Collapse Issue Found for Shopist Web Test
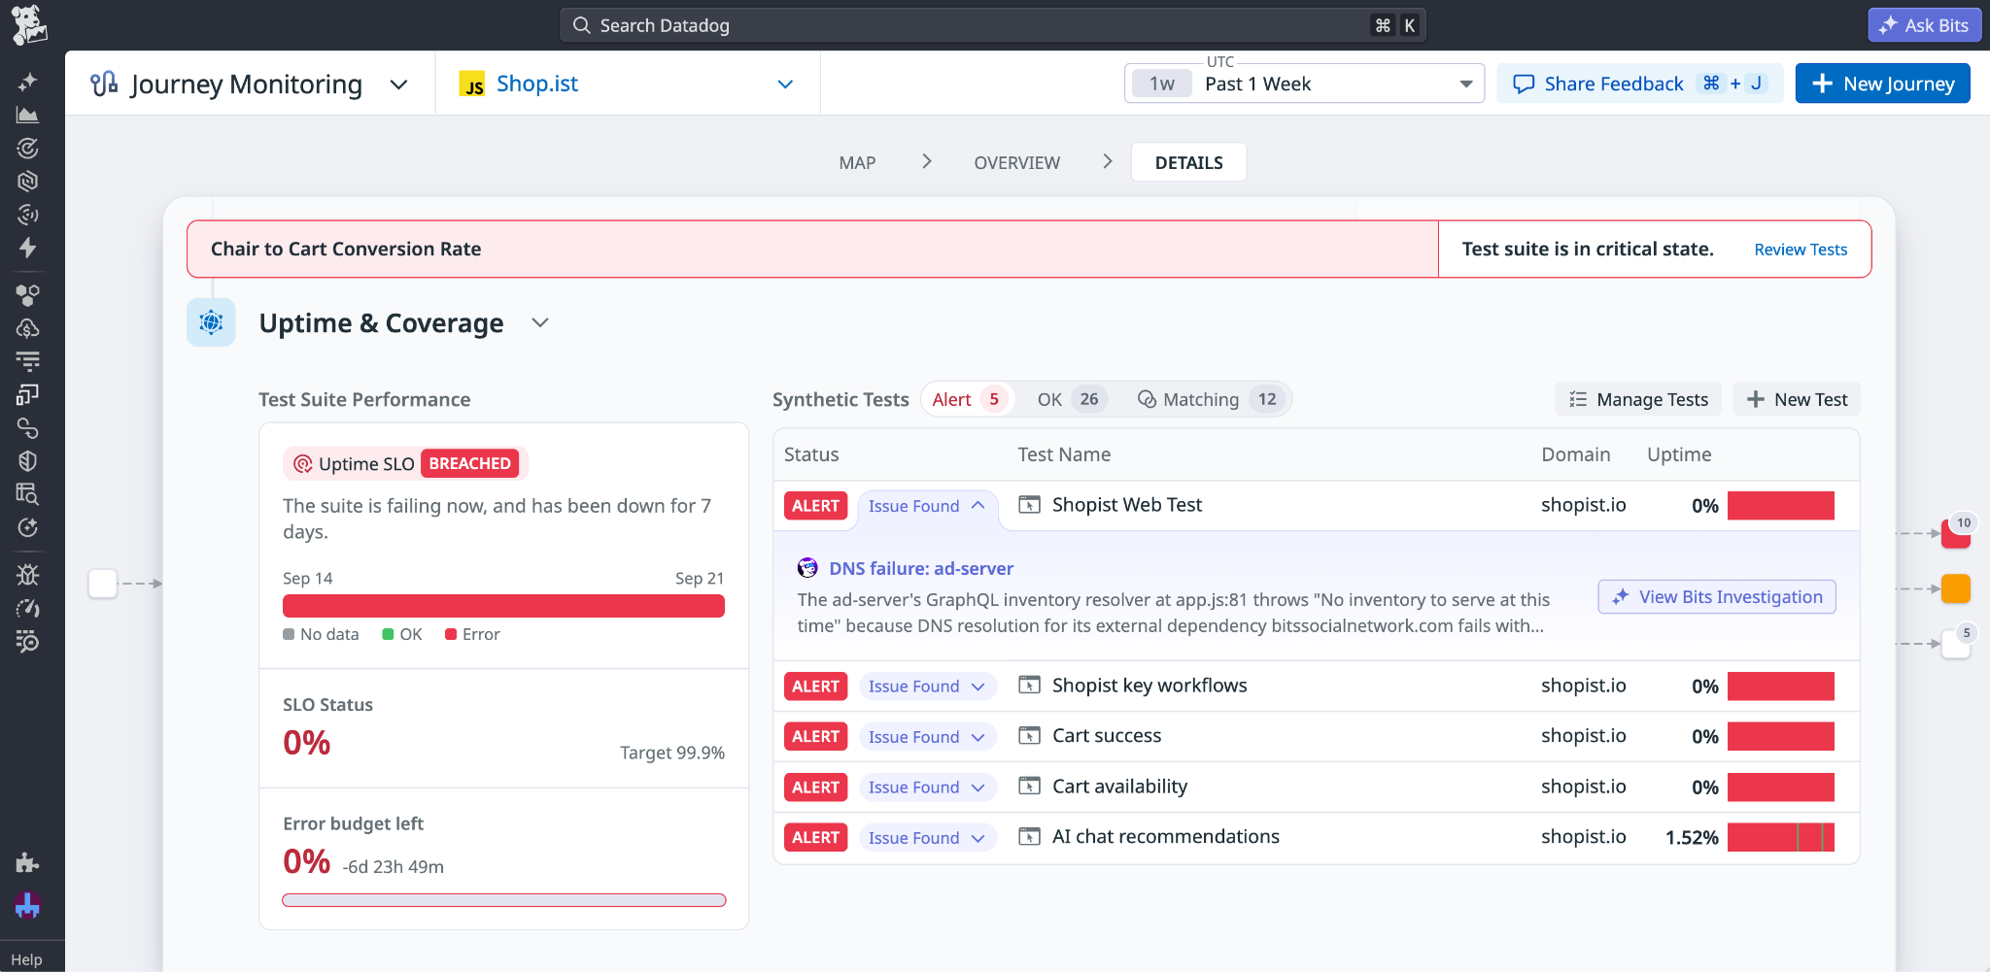Image resolution: width=1990 pixels, height=972 pixels. [x=927, y=506]
